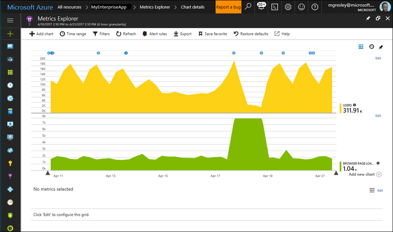Open the Dashboard icon in sidebar
This screenshot has height=232, width=393.
10,46
